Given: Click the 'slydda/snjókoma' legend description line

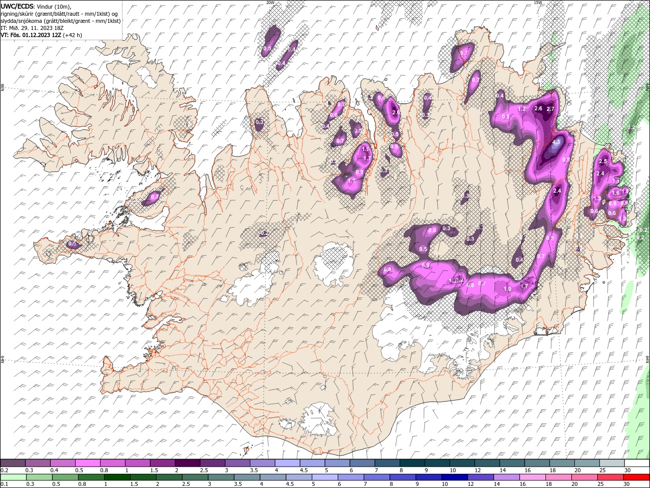Looking at the screenshot, I should point(61,21).
